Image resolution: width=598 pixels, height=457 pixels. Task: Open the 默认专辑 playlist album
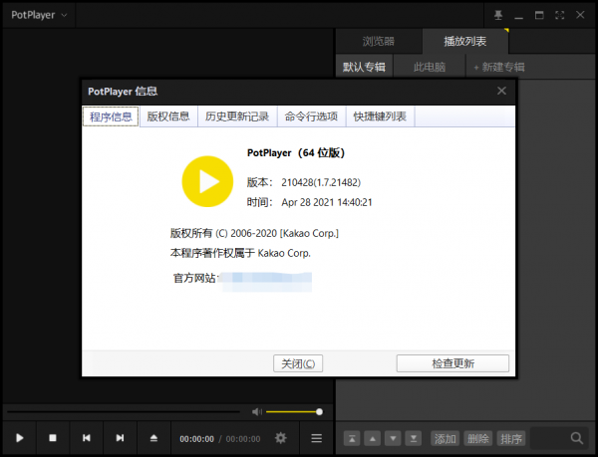coord(364,67)
